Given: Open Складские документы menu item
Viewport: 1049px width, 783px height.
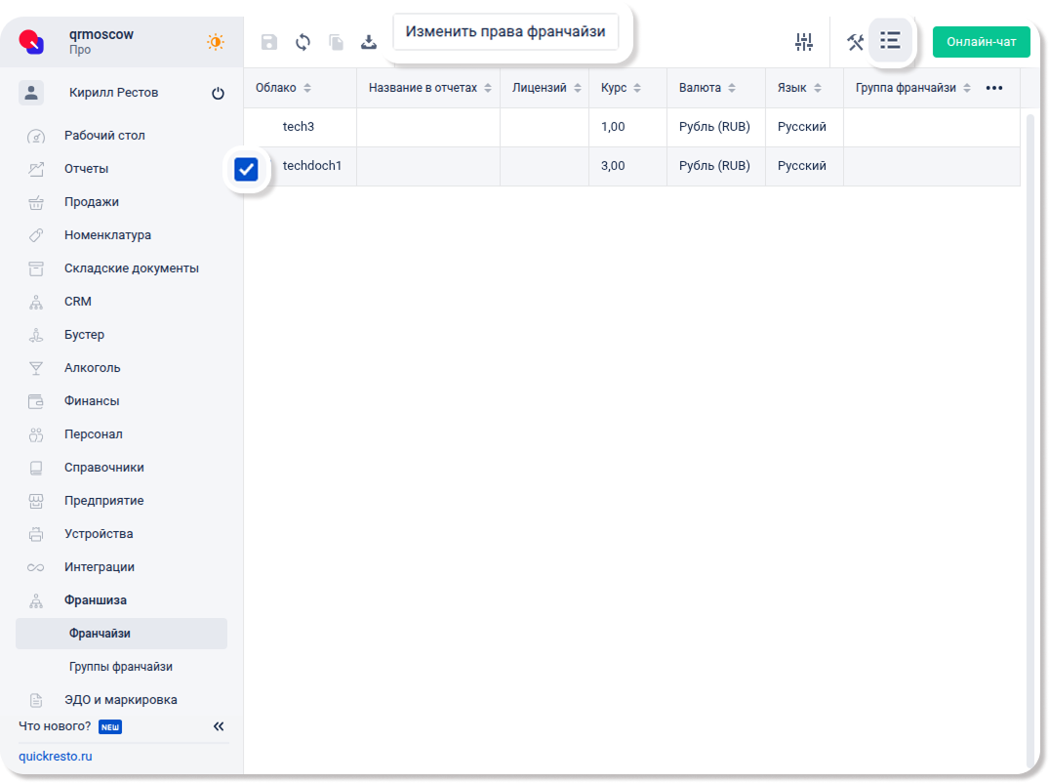Looking at the screenshot, I should click(x=131, y=268).
